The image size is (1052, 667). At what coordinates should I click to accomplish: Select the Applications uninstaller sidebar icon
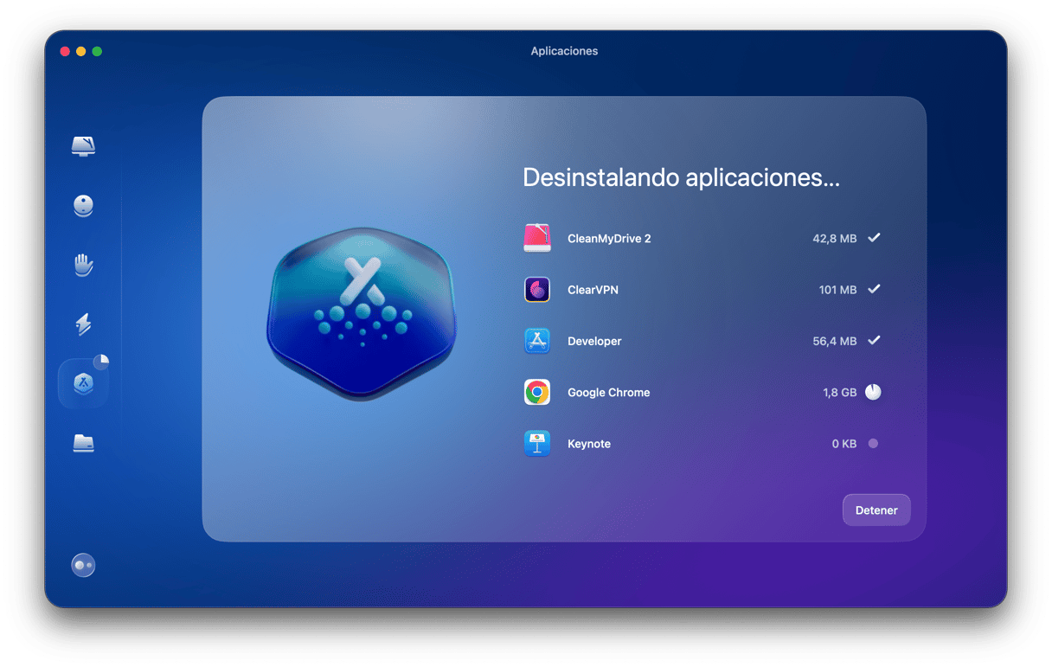[x=83, y=384]
